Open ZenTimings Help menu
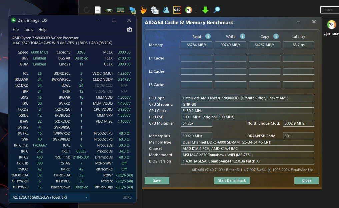 pos(42,30)
